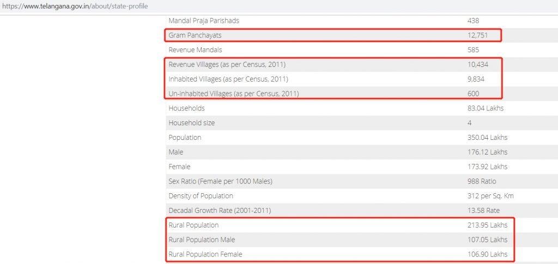Select the Sex Ratio row label
The image size is (558, 264).
[220, 181]
